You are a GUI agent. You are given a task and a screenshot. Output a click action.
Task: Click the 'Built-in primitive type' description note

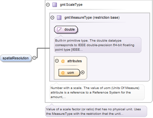tap(98, 45)
